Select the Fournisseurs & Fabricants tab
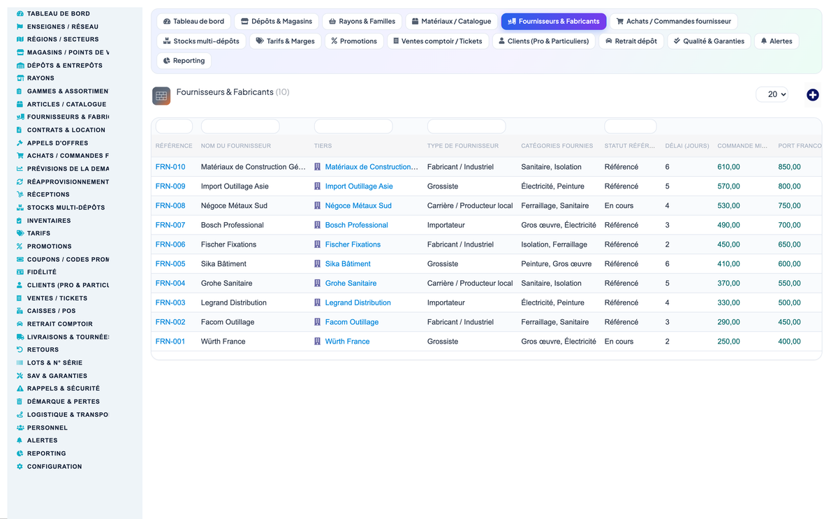 click(553, 22)
